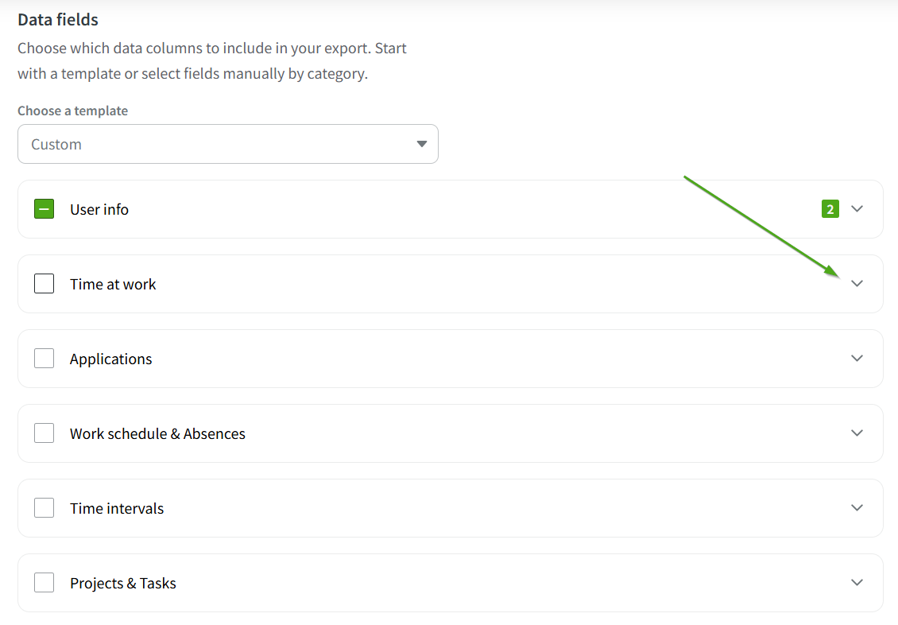
Task: Click the Data fields heading
Action: click(x=56, y=19)
